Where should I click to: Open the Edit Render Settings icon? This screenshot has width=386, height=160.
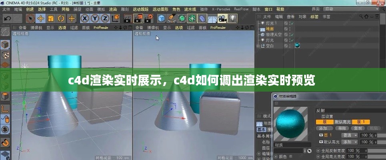(x=148, y=18)
